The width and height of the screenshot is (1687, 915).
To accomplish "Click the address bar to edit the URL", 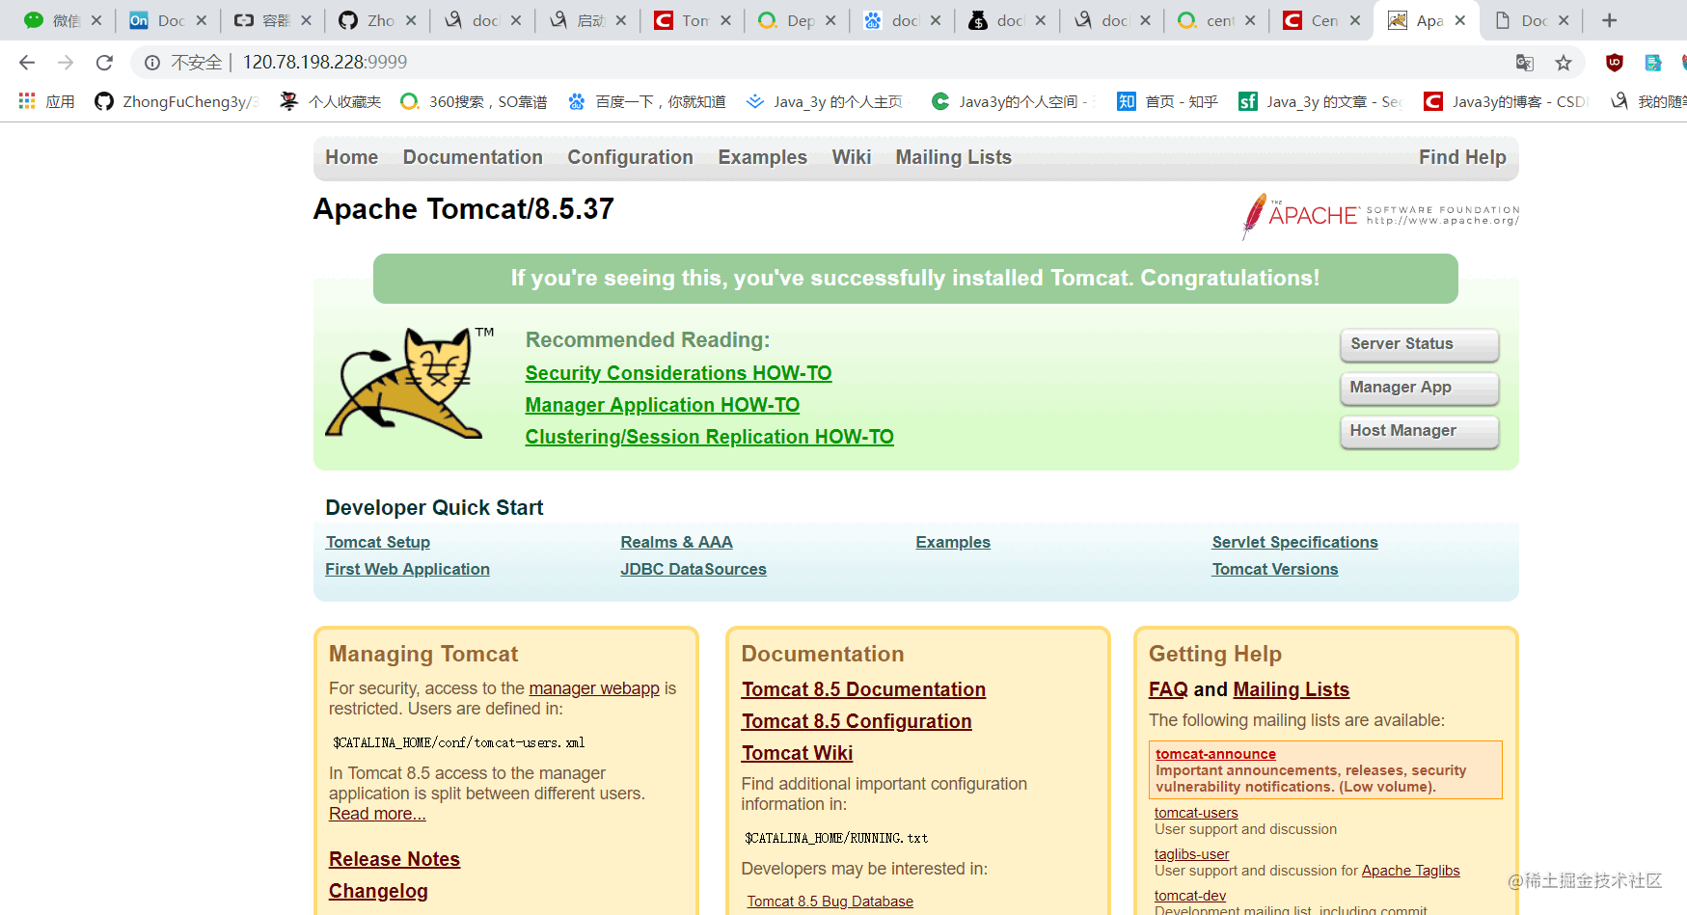I will 386,62.
